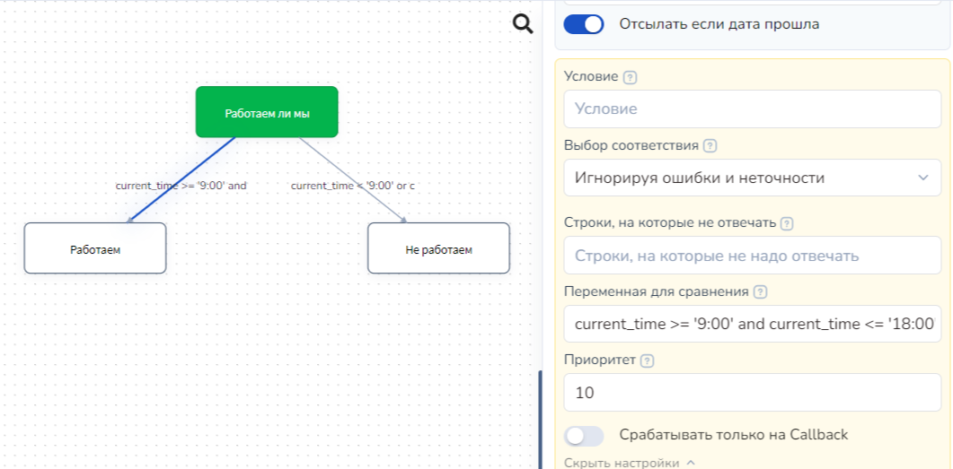953x469 pixels.
Task: Click the magnifier search icon
Action: (523, 23)
